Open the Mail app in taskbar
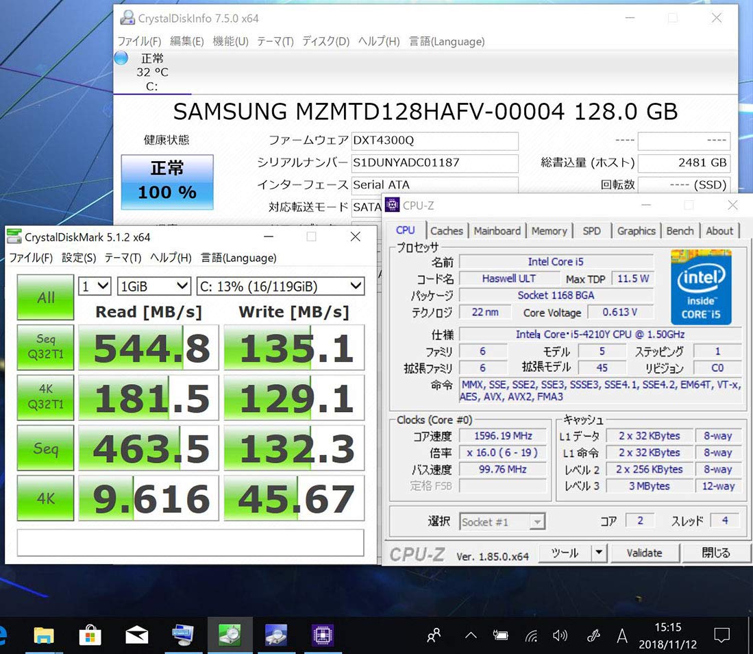This screenshot has height=654, width=753. [137, 635]
